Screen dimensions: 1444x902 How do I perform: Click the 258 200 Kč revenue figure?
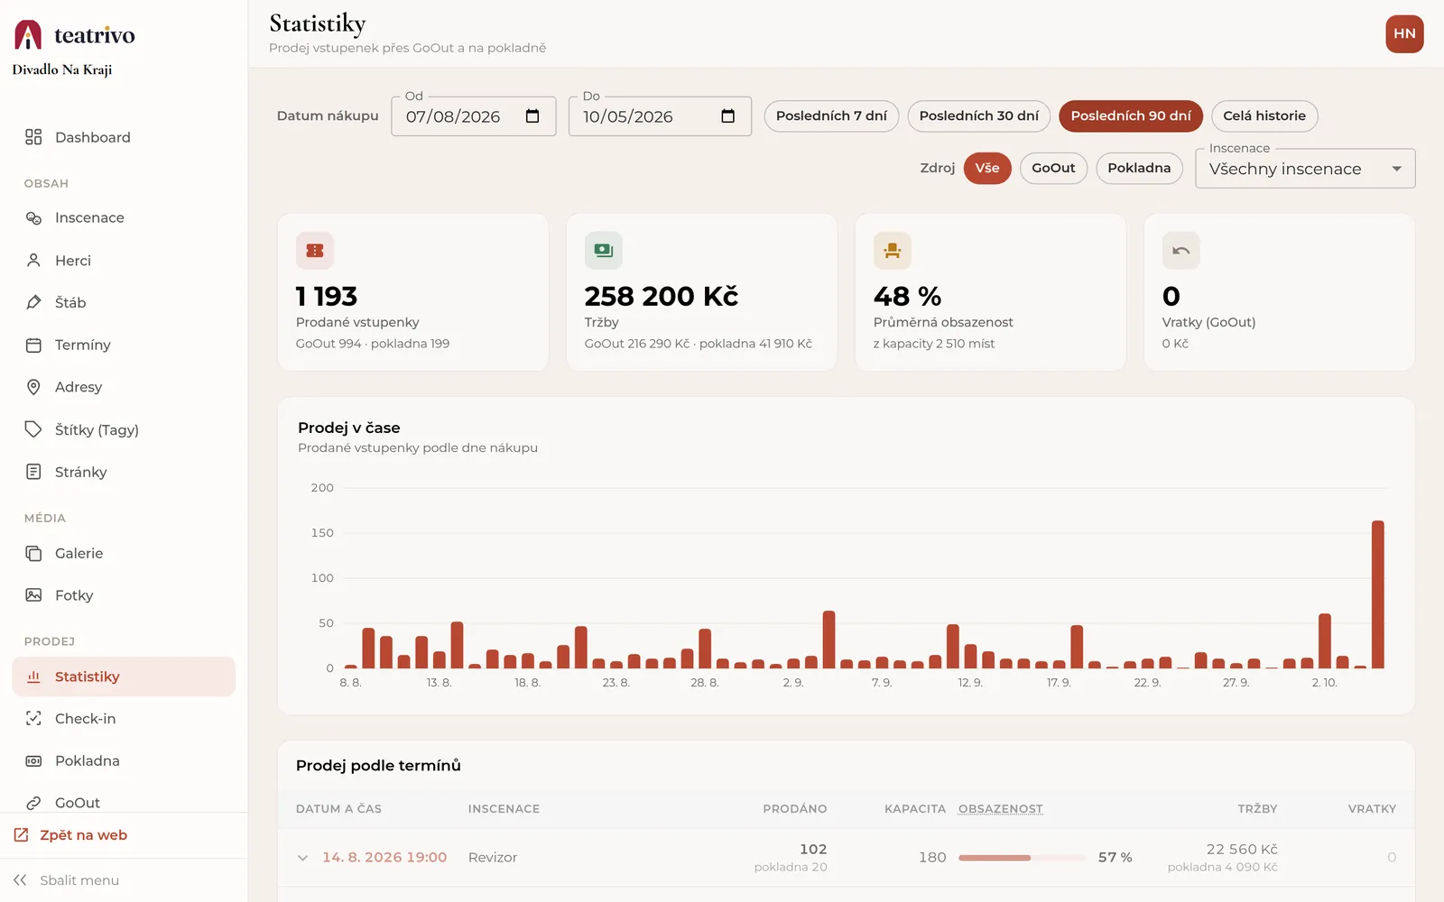click(662, 296)
